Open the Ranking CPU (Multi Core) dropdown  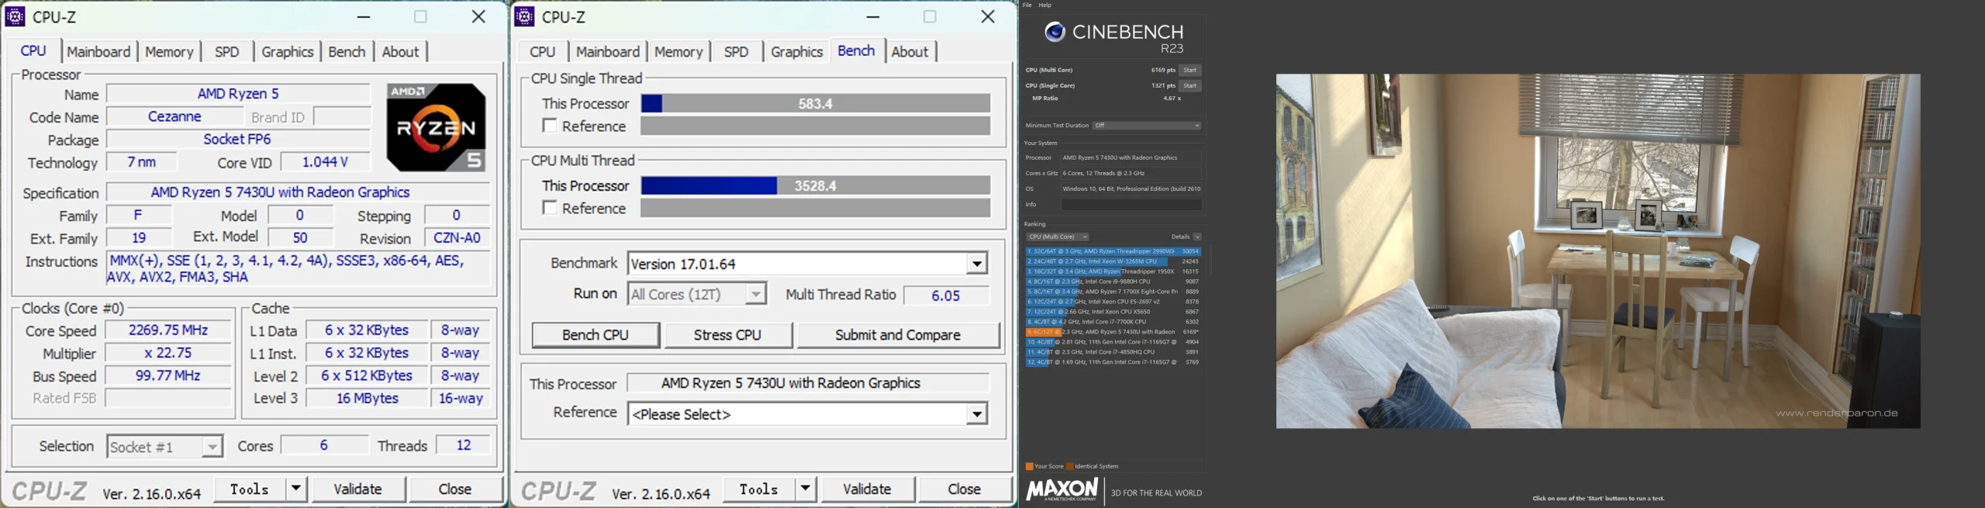click(x=1058, y=237)
